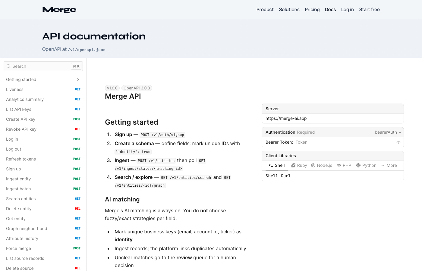
Task: Open Liveness endpoint in sidebar
Action: click(43, 89)
